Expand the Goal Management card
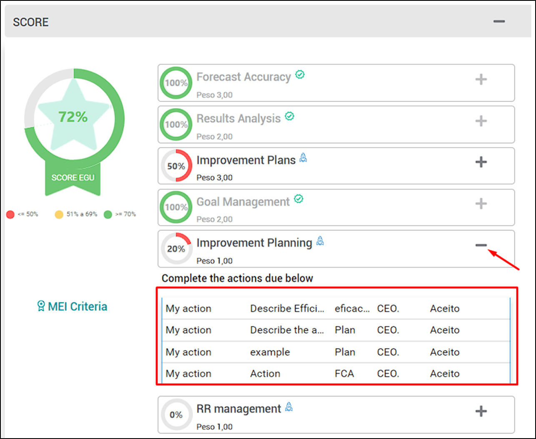Viewport: 536px width, 439px height. click(x=481, y=204)
